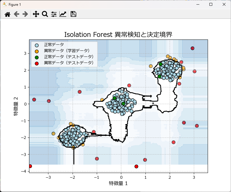Minimize the Figure 1 window
This screenshot has width=231, height=192.
[198, 4]
